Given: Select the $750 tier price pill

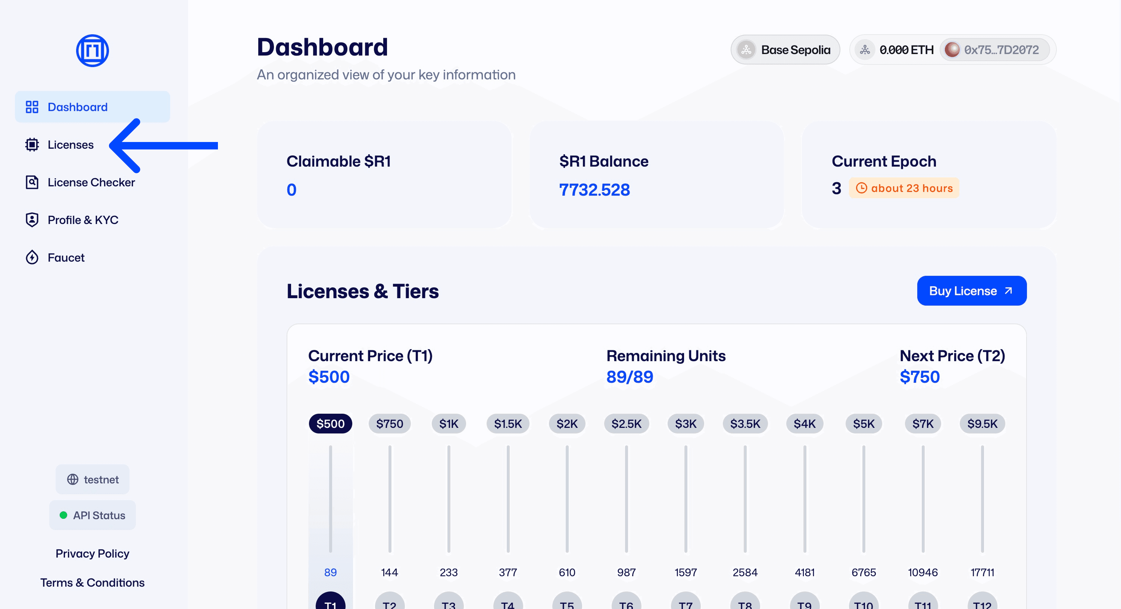Looking at the screenshot, I should [x=390, y=424].
